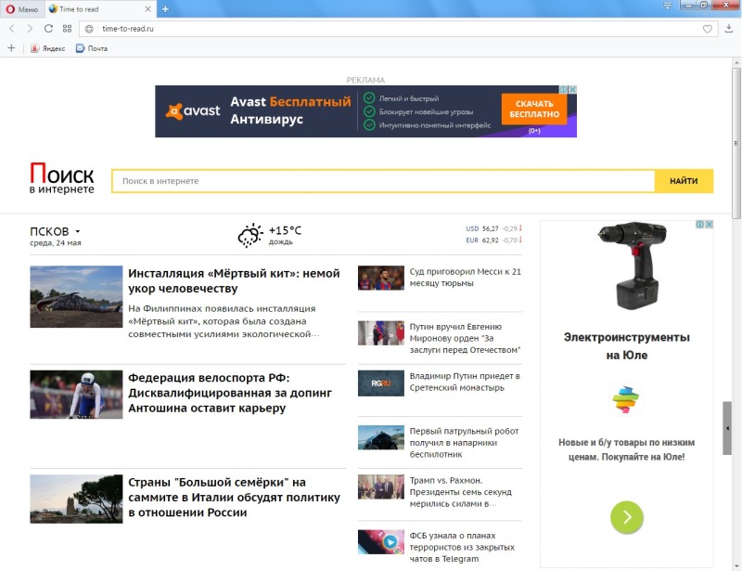Screen dimensions: 742x571
Task: Open the Мёртвый кит article thumbnail
Action: click(x=76, y=296)
